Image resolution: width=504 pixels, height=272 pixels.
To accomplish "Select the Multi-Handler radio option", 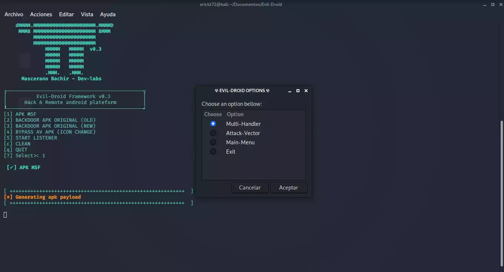I will (x=213, y=124).
